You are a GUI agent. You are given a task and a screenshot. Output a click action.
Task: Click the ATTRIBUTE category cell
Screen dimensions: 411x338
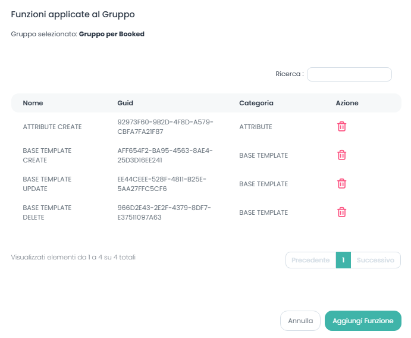256,127
